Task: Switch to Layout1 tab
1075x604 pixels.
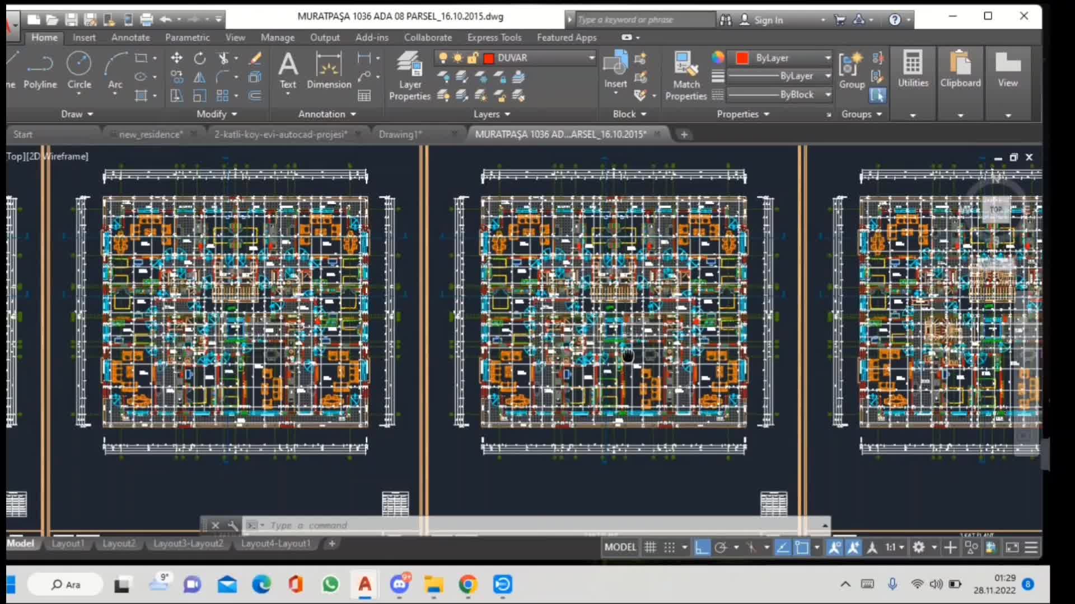Action: tap(67, 544)
